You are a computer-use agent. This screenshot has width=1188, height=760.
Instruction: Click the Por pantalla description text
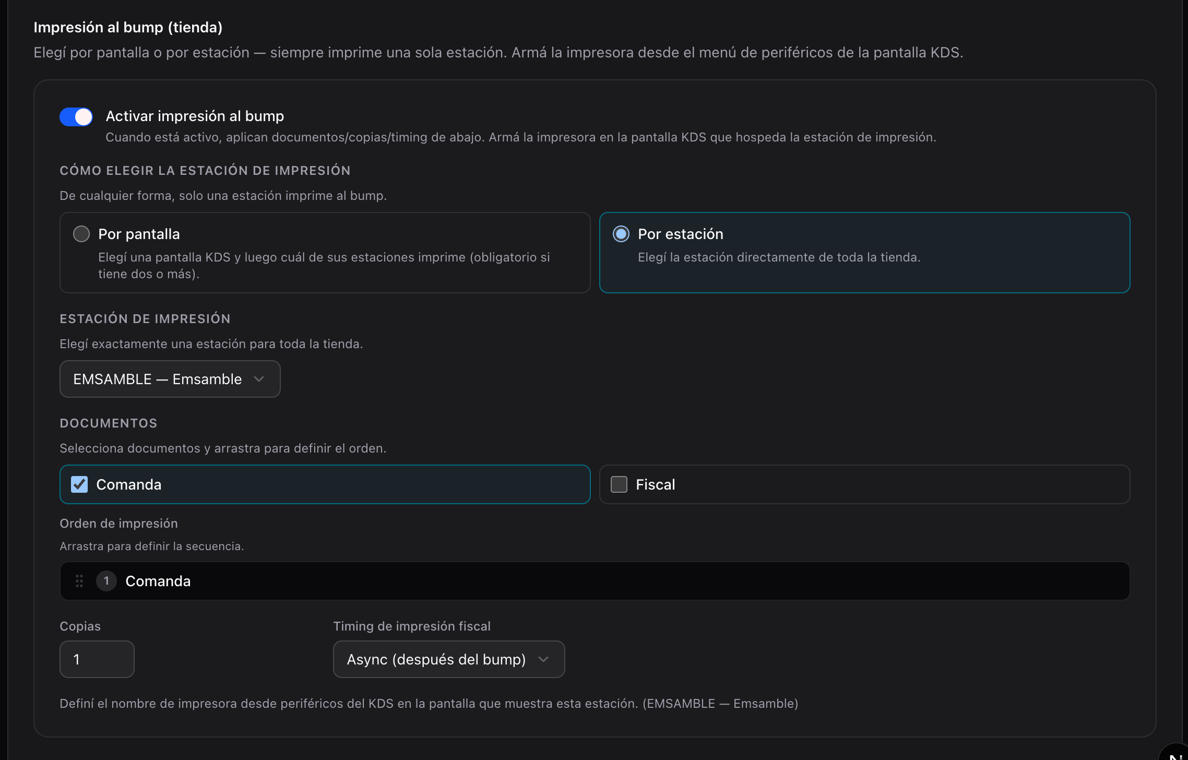tap(324, 266)
